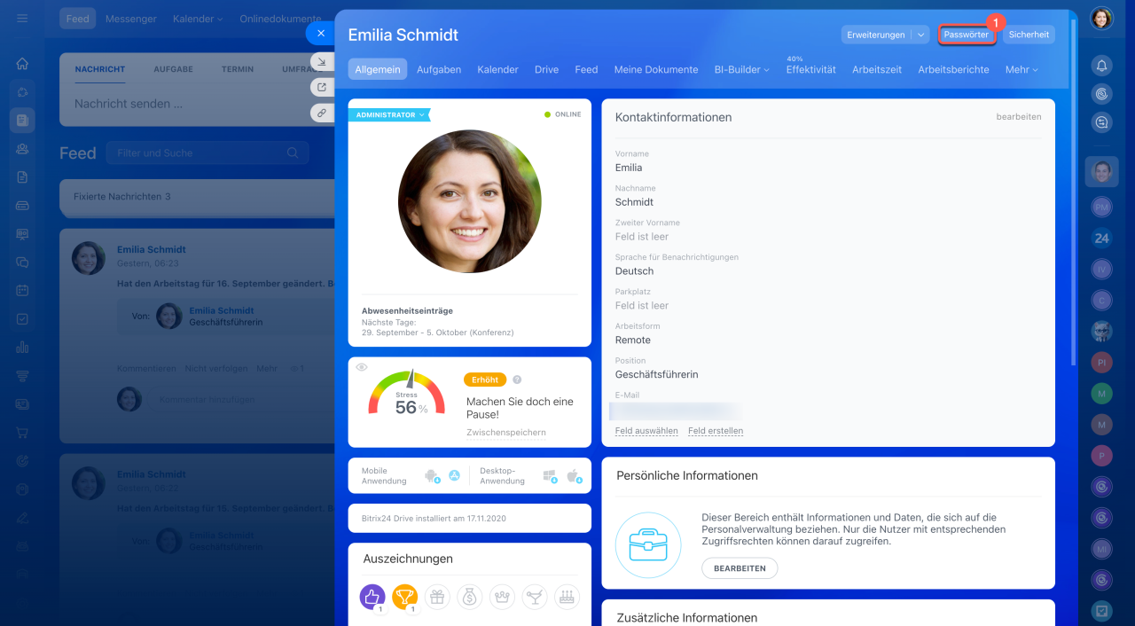This screenshot has height=626, width=1135.
Task: Download the macOS desktop app
Action: click(574, 476)
